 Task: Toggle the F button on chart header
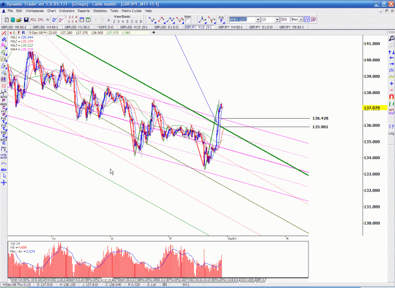point(19,33)
